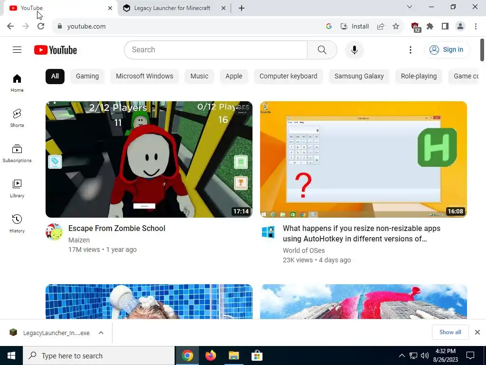Open Escape From Zombie School title

pyautogui.click(x=117, y=229)
